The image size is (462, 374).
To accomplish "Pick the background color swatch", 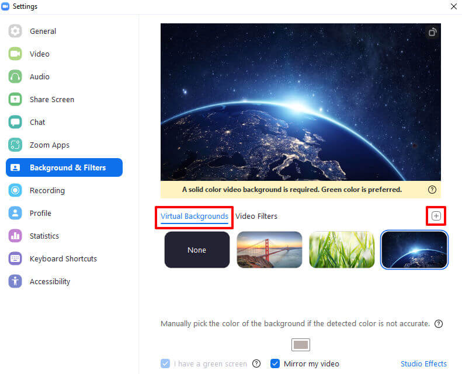I will [301, 345].
